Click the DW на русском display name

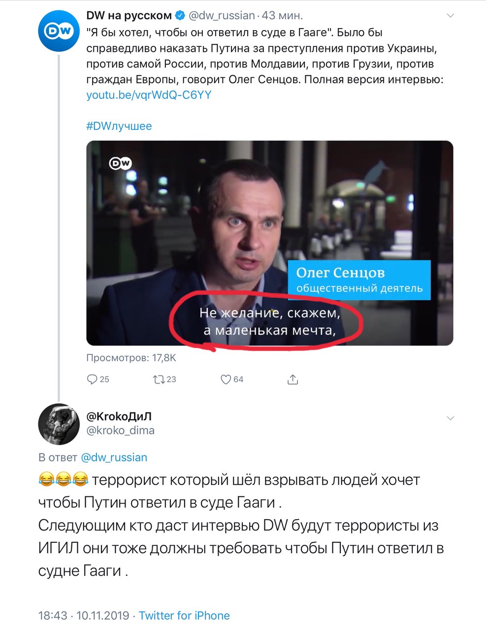point(129,16)
